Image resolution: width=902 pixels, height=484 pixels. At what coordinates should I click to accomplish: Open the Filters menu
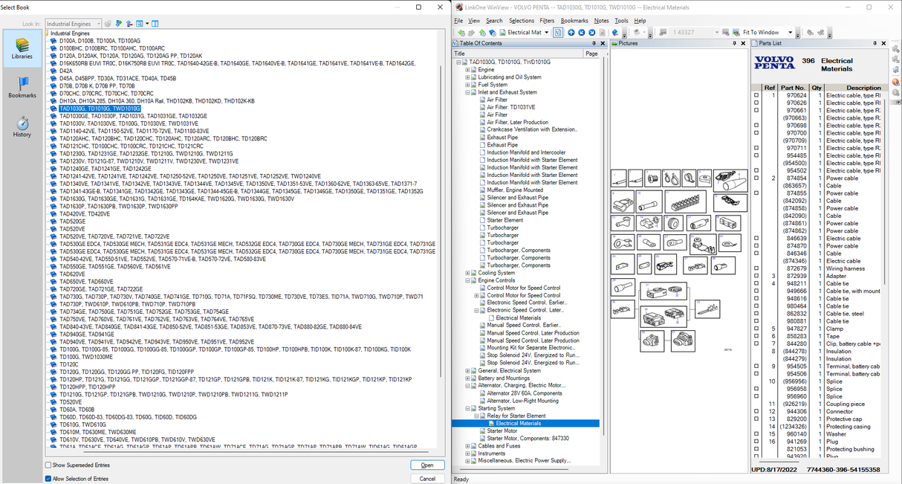pos(547,21)
